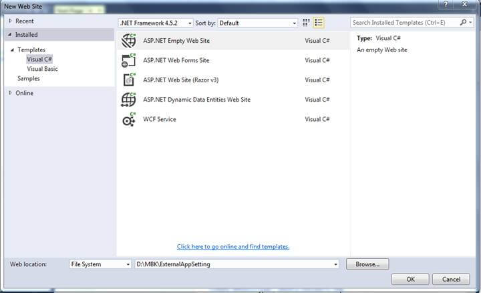Click the ASP.NET Web Forms Site template icon
The width and height of the screenshot is (481, 293).
pos(128,60)
